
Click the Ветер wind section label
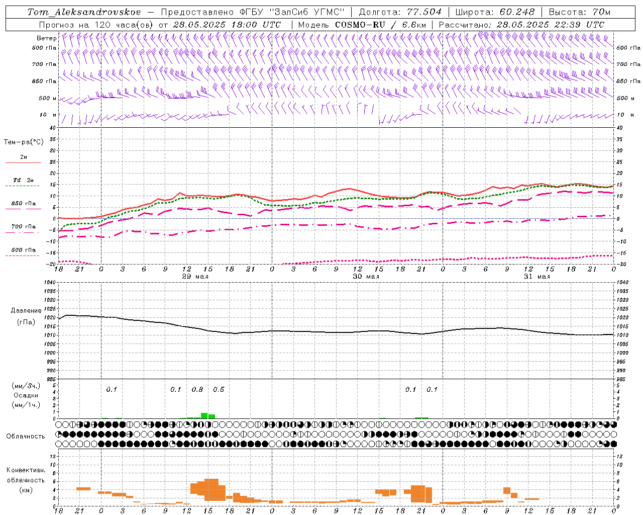click(x=46, y=38)
